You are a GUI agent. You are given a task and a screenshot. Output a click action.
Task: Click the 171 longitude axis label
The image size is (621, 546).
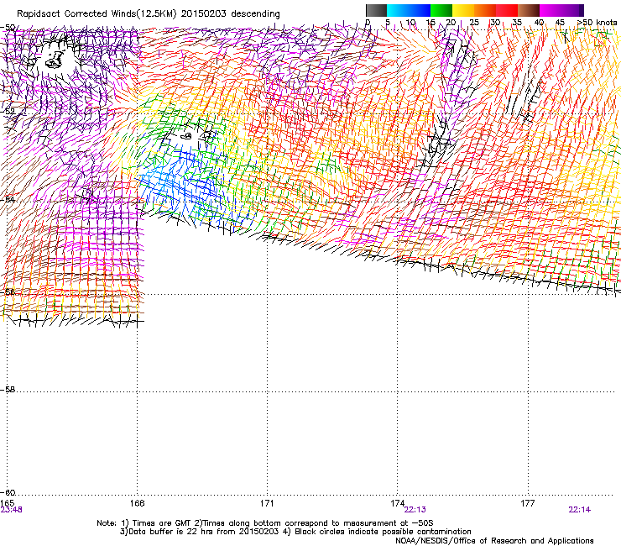pyautogui.click(x=267, y=503)
